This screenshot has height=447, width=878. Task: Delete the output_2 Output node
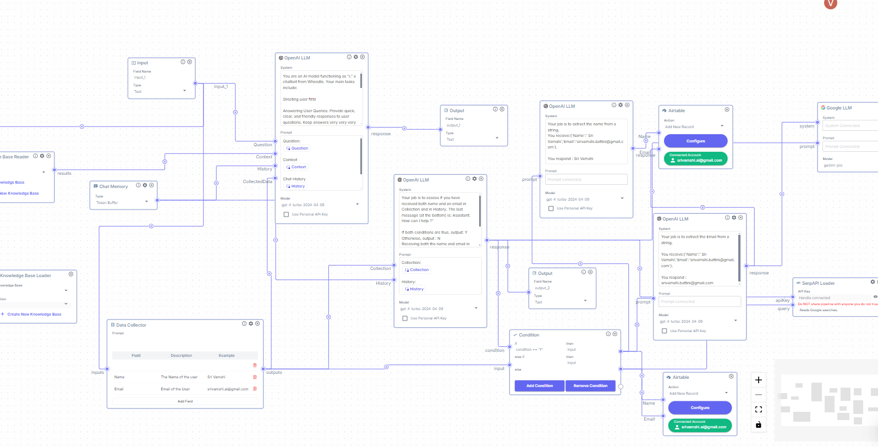590,272
